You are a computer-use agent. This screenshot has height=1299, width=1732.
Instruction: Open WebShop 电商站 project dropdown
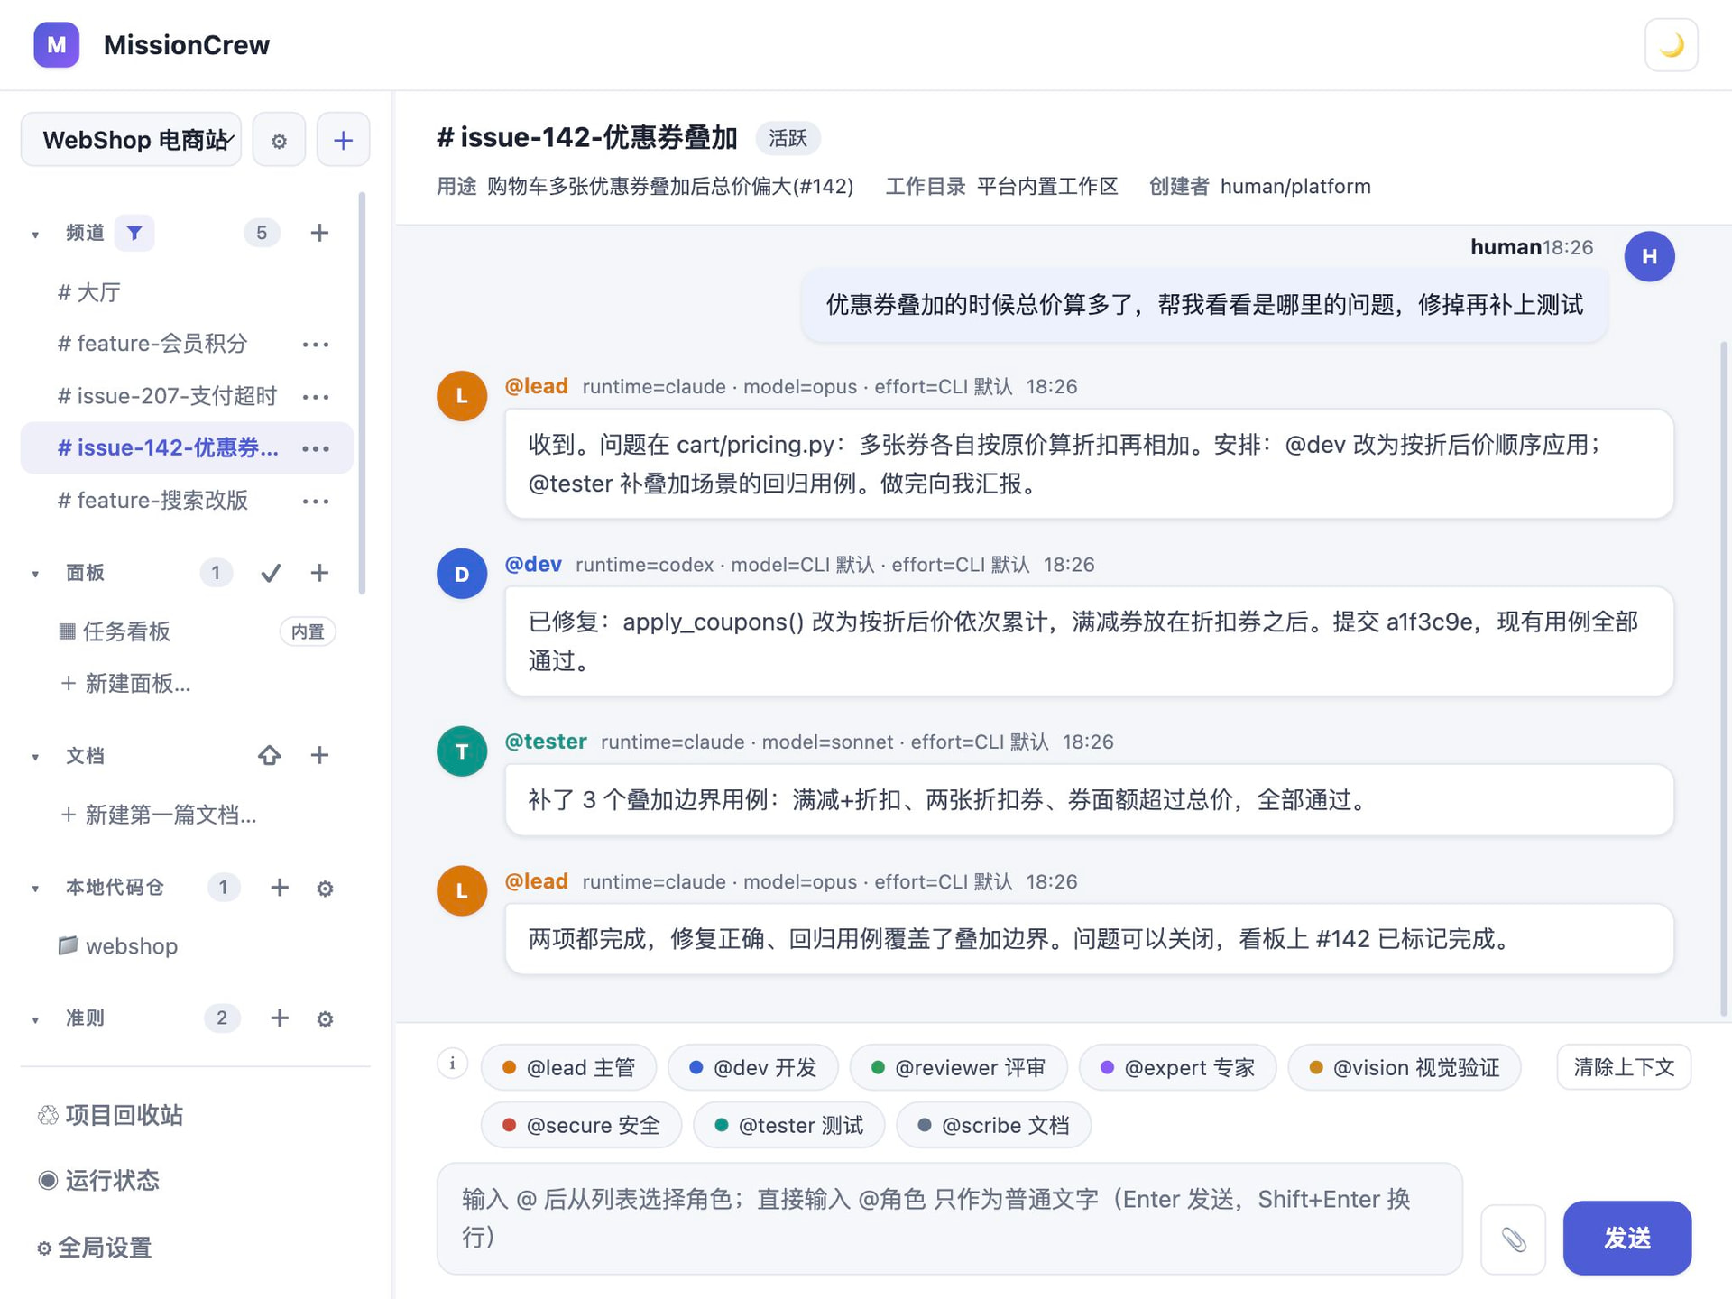pos(132,140)
